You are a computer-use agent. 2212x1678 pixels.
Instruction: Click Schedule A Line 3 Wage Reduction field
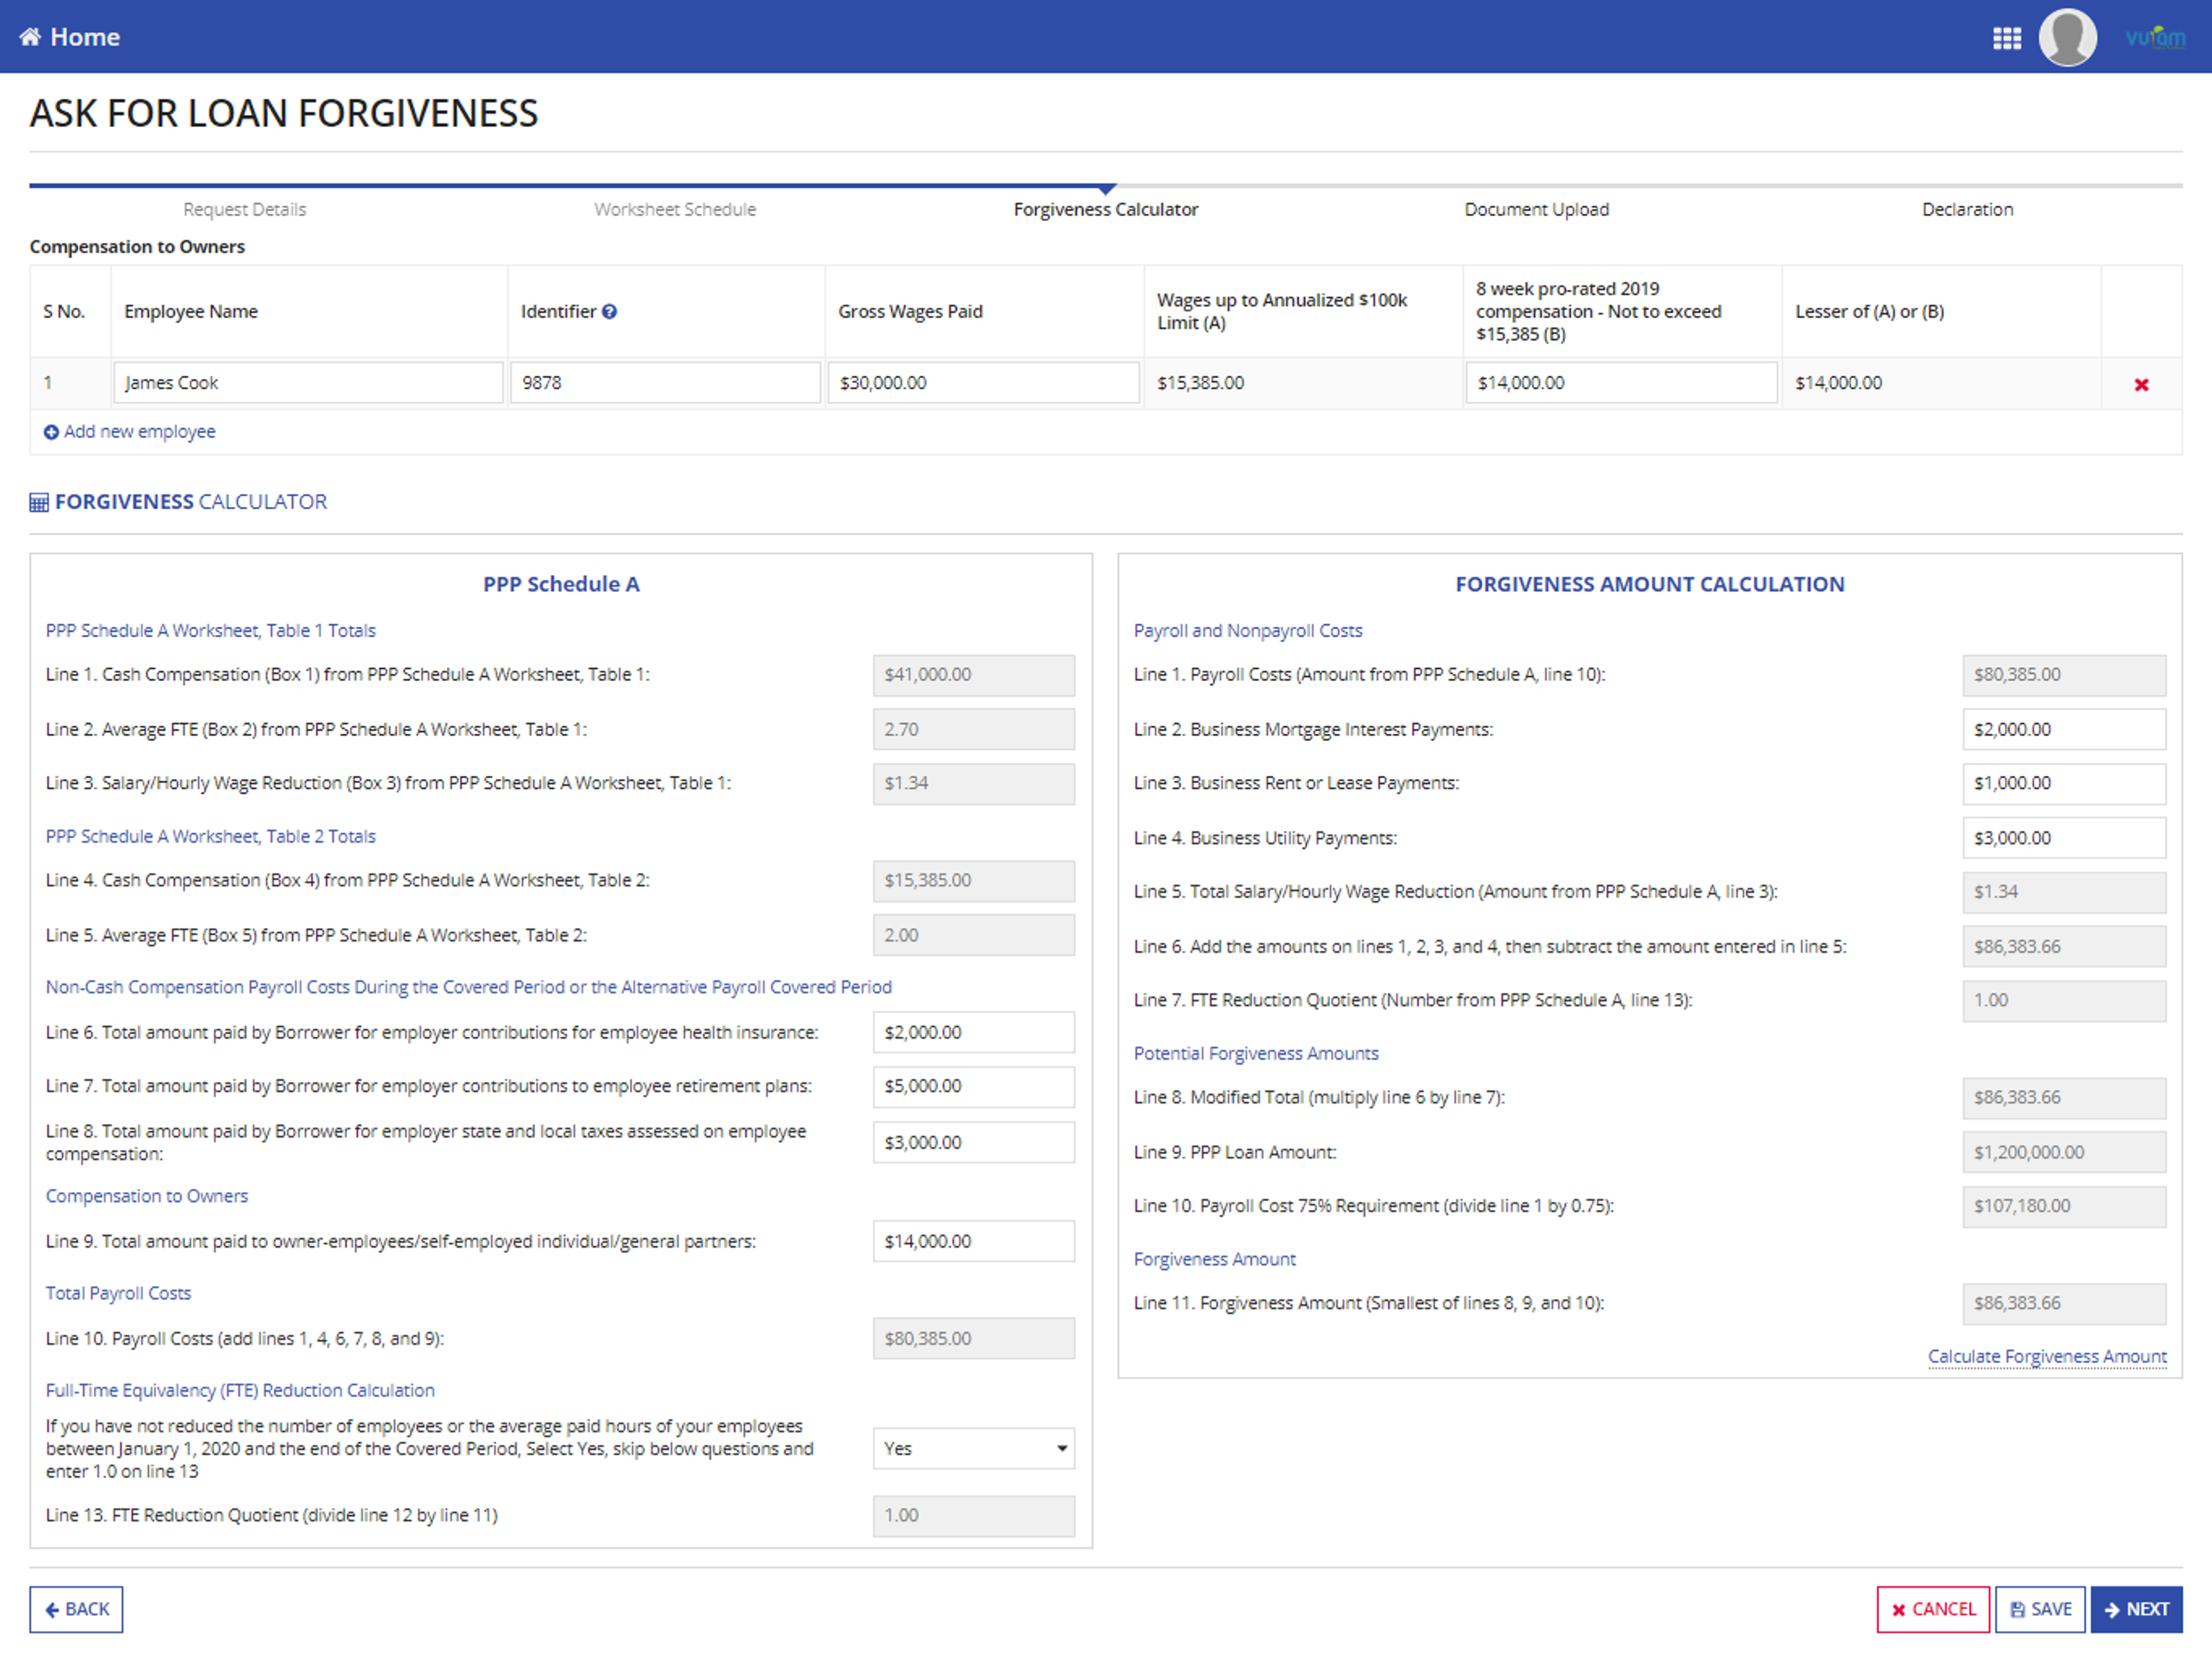pos(973,784)
